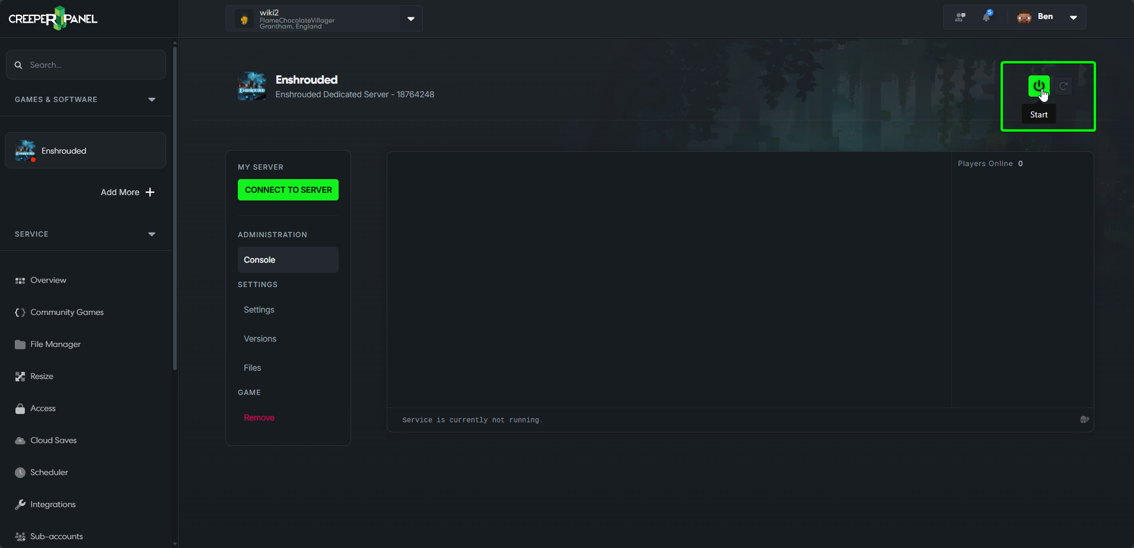Screen dimensions: 1134x548
Task: Click the File Manager folder icon
Action: coord(20,345)
